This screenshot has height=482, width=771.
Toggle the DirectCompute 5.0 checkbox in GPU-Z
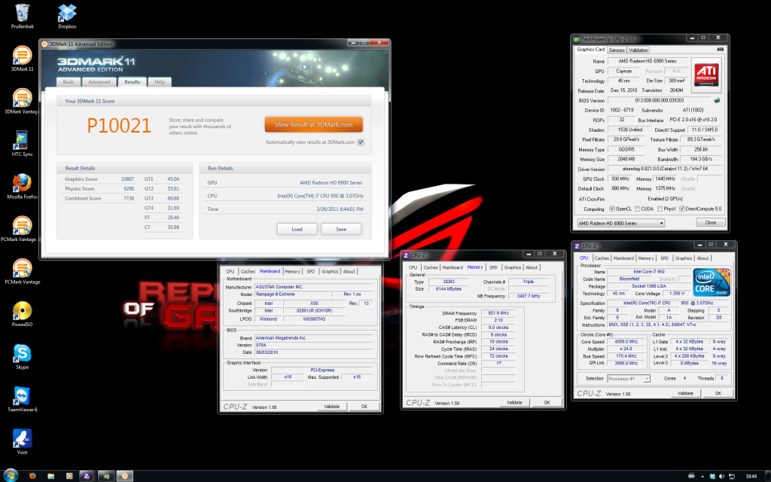point(682,209)
